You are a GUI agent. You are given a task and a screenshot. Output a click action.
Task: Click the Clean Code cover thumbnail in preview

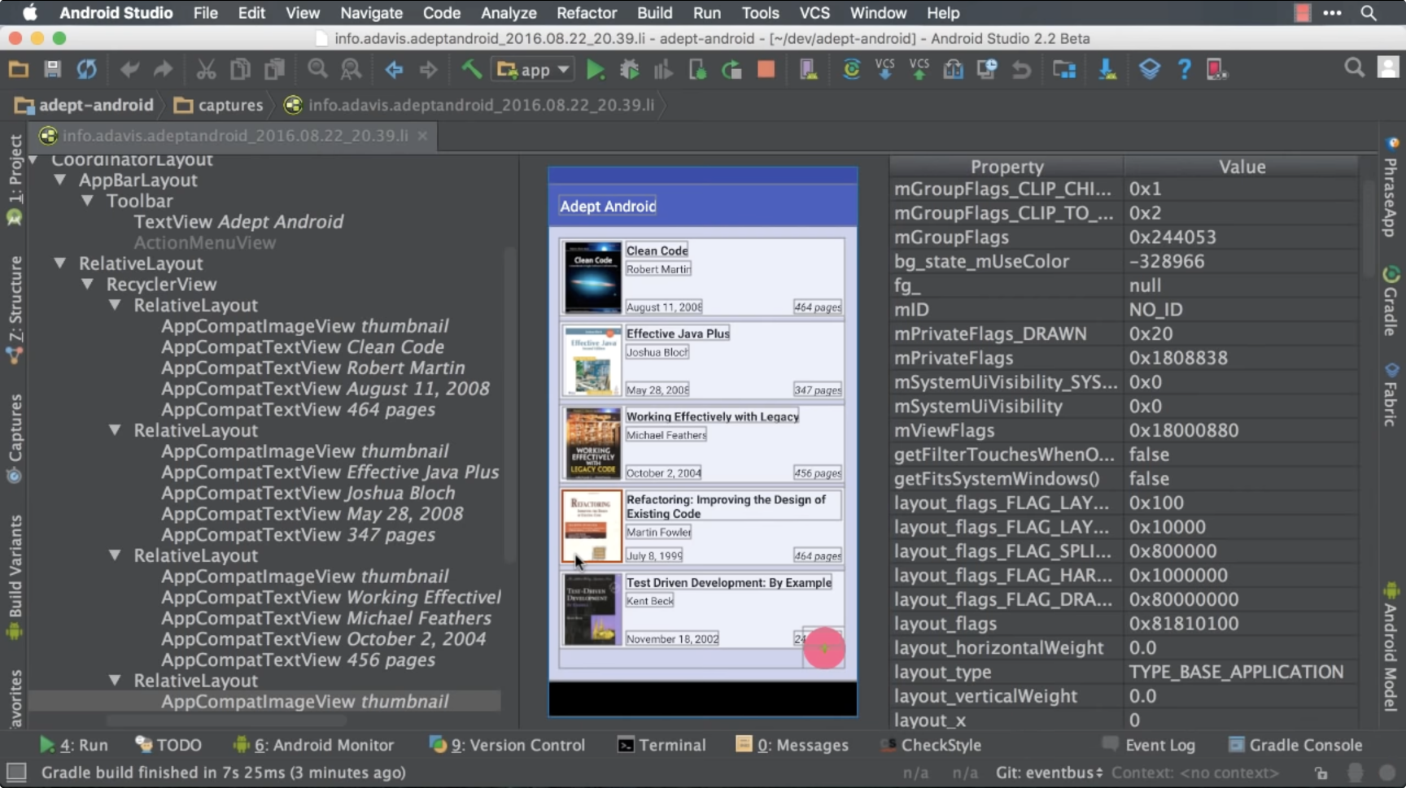coord(592,277)
